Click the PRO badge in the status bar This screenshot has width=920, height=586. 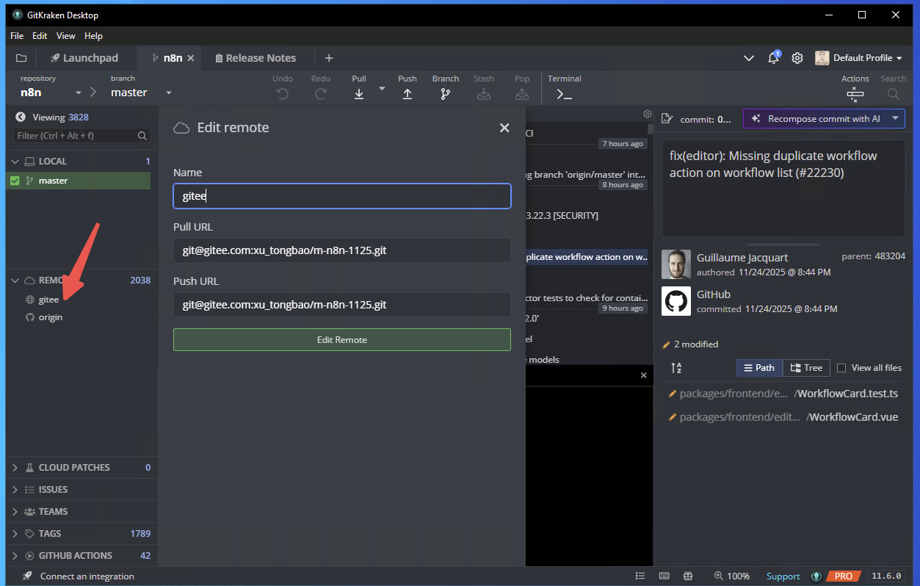click(843, 576)
